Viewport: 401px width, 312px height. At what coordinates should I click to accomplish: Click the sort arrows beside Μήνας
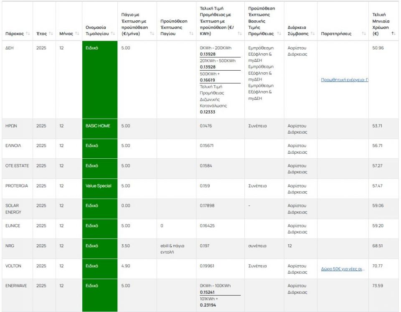coord(76,33)
